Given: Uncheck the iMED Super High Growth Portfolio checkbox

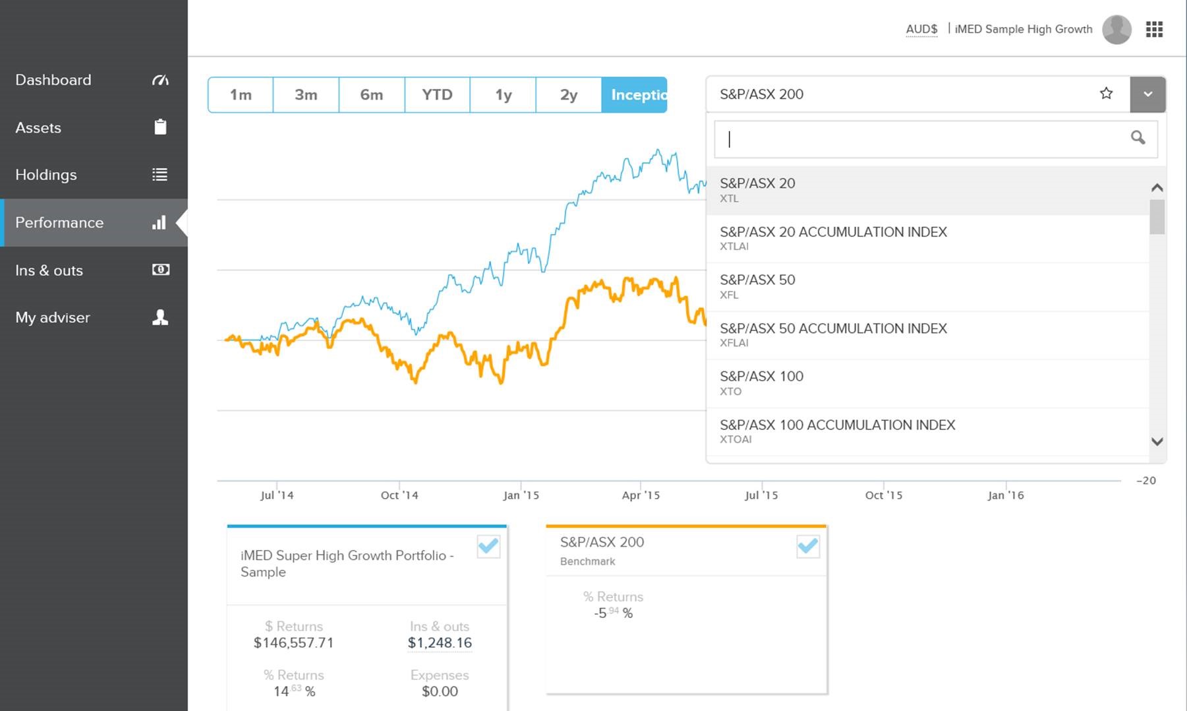Looking at the screenshot, I should coord(488,546).
